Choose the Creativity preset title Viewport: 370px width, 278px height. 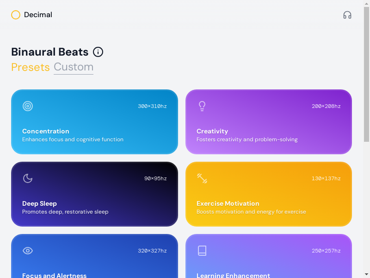(212, 131)
